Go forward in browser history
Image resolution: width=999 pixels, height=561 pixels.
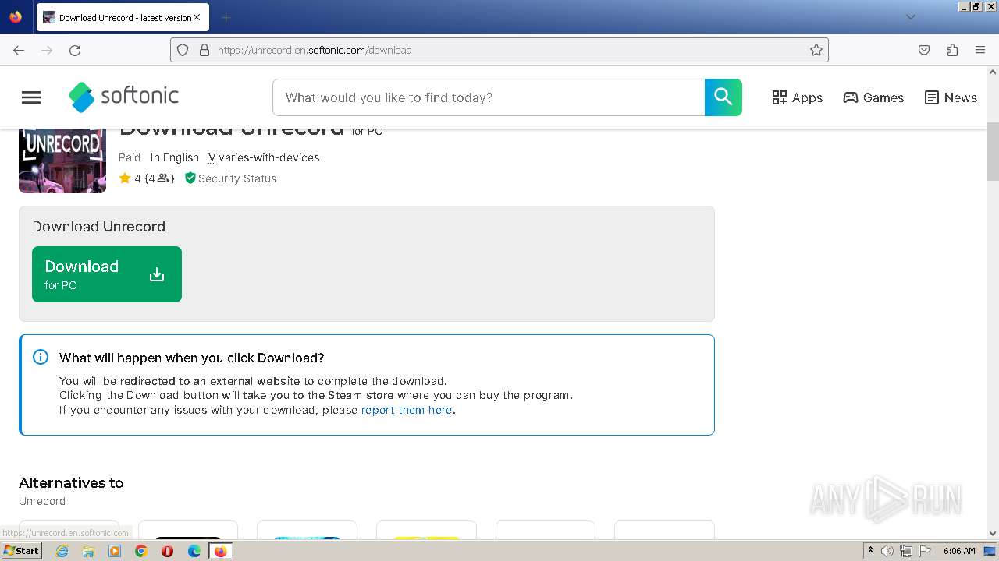tap(47, 50)
